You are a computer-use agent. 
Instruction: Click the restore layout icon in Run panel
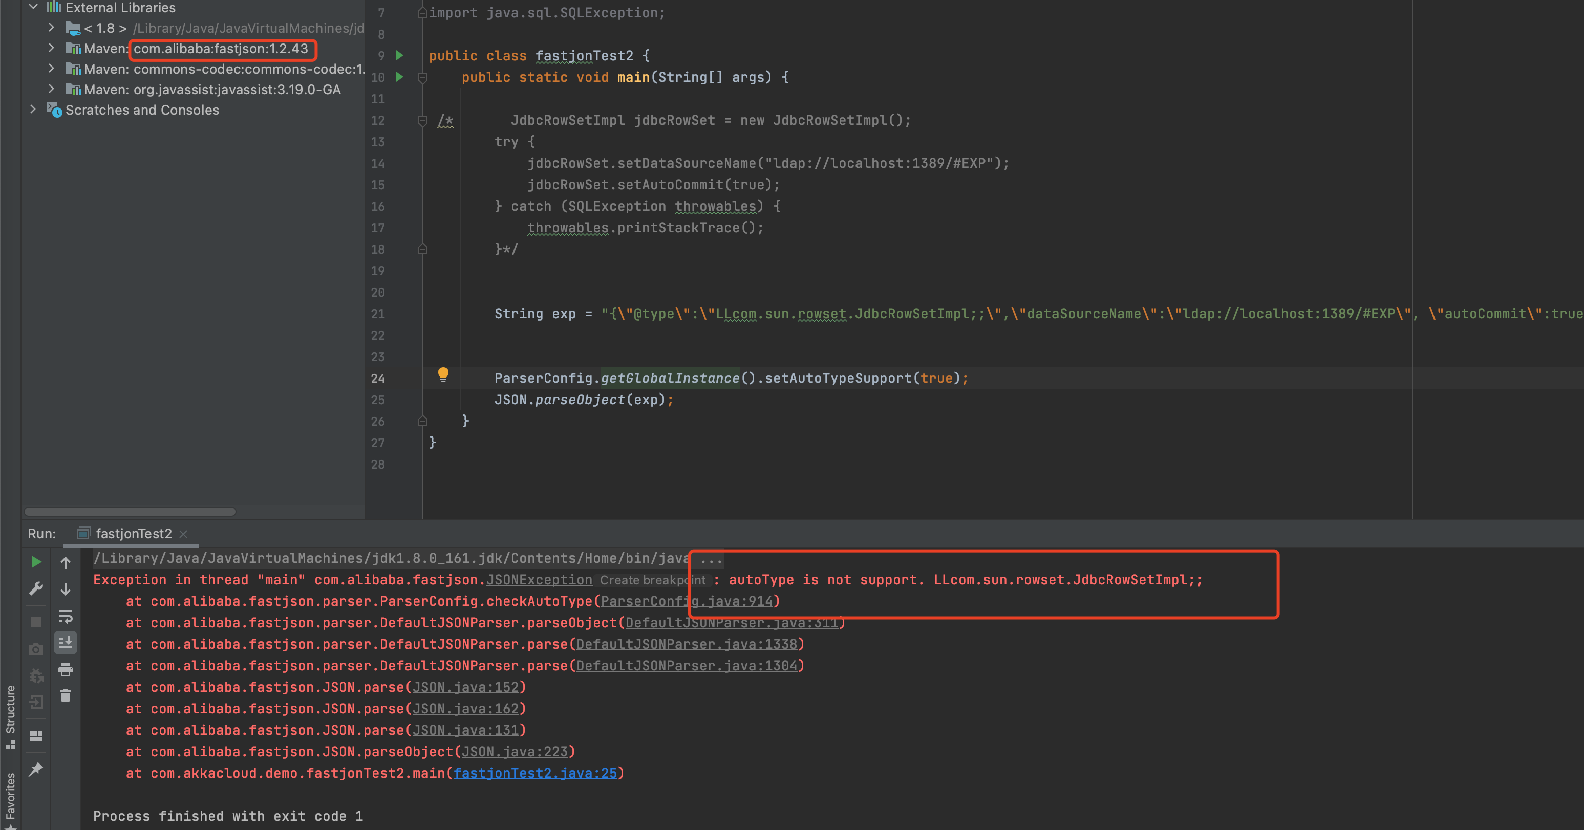36,736
